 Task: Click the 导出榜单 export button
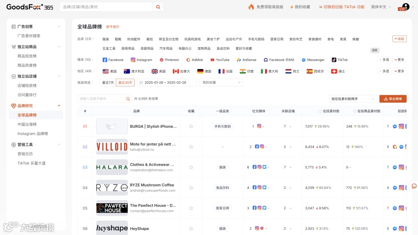click(393, 99)
